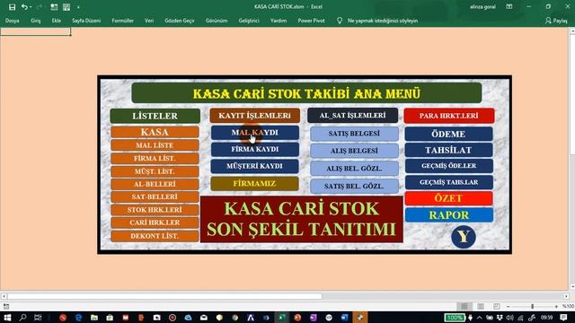Click the zoom out minus button
Screen dimensions: 575x323
pyautogui.click(x=508, y=306)
